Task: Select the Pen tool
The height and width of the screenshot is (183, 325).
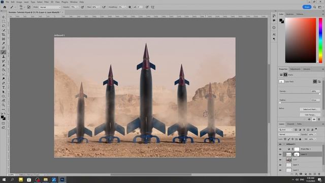Action: pos(4,83)
